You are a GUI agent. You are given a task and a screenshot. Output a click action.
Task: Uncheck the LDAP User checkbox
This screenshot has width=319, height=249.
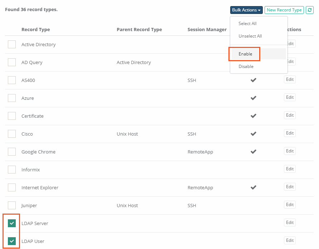pyautogui.click(x=12, y=241)
